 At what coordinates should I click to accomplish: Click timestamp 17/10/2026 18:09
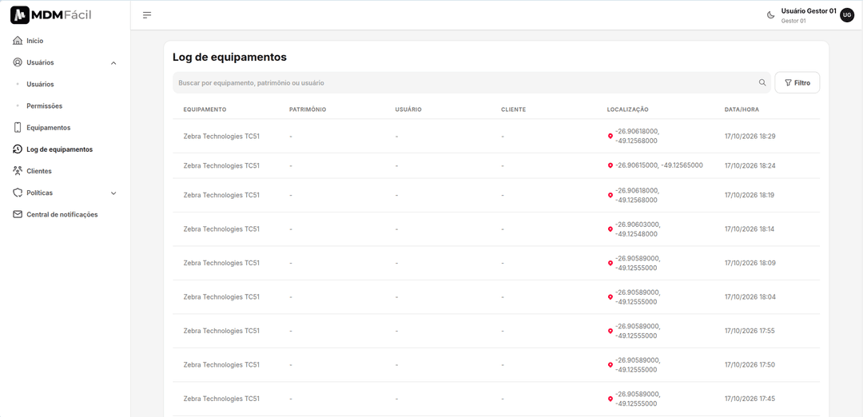pos(750,263)
